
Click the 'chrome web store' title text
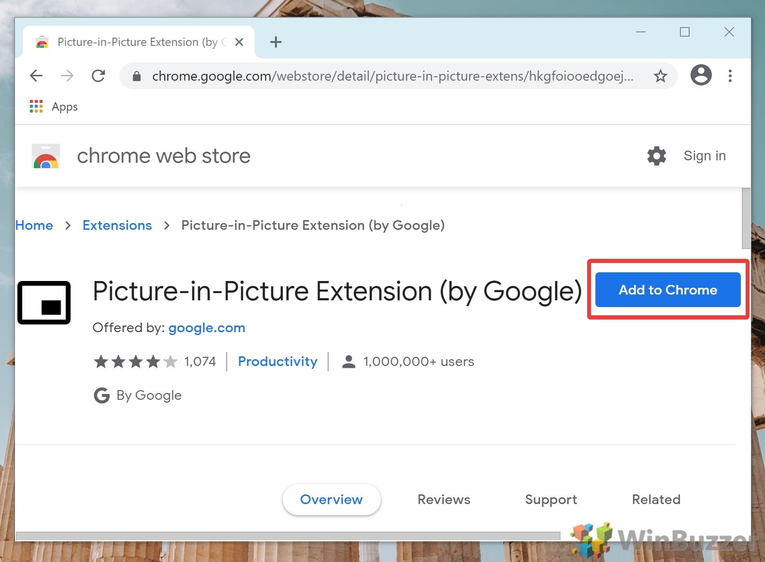[164, 156]
